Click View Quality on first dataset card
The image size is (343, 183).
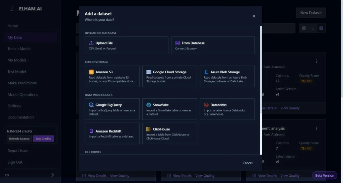click(290, 108)
